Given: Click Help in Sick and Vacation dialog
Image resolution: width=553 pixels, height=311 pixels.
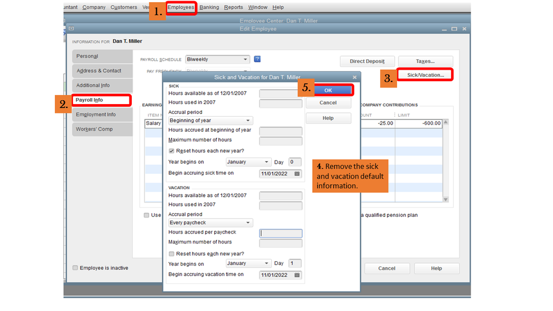Looking at the screenshot, I should (328, 118).
